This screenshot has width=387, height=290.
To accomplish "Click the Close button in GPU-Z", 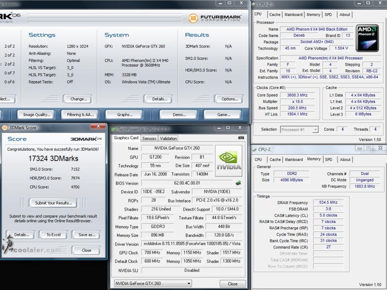I will (233, 284).
